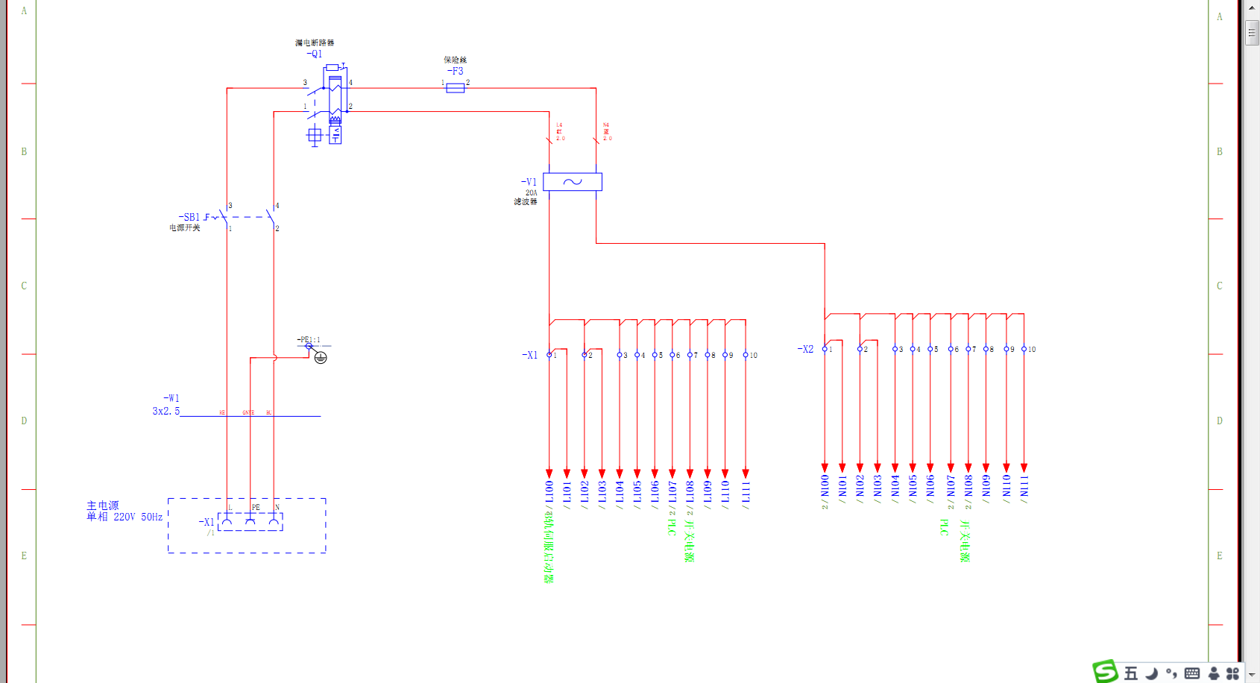Select the PE ground symbol
The width and height of the screenshot is (1260, 683).
[321, 358]
